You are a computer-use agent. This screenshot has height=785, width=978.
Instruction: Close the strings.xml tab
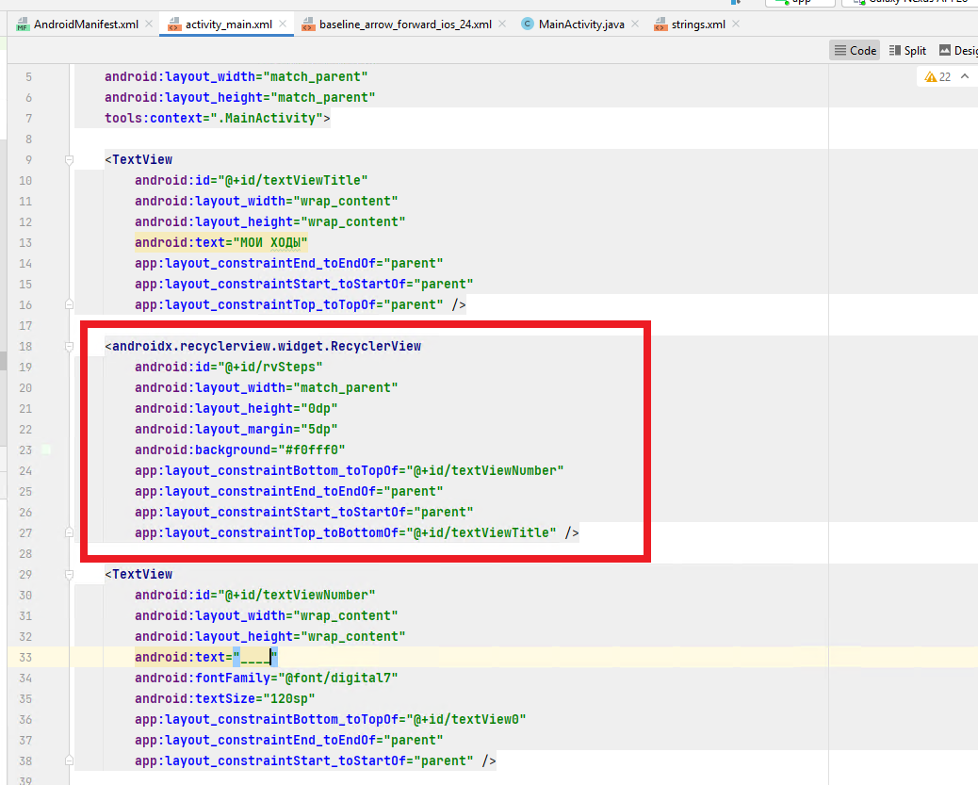(736, 24)
